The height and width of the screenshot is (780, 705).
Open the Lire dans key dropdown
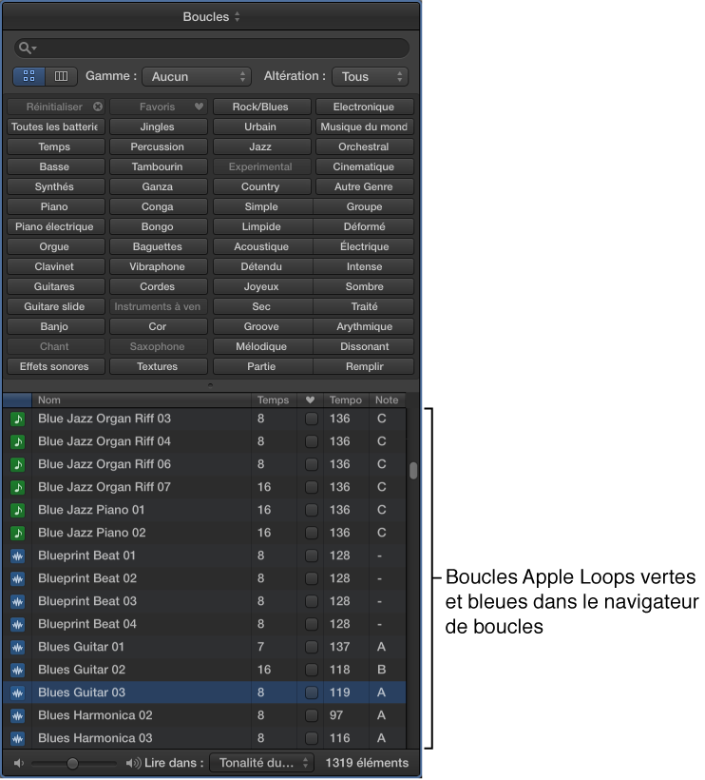262,764
